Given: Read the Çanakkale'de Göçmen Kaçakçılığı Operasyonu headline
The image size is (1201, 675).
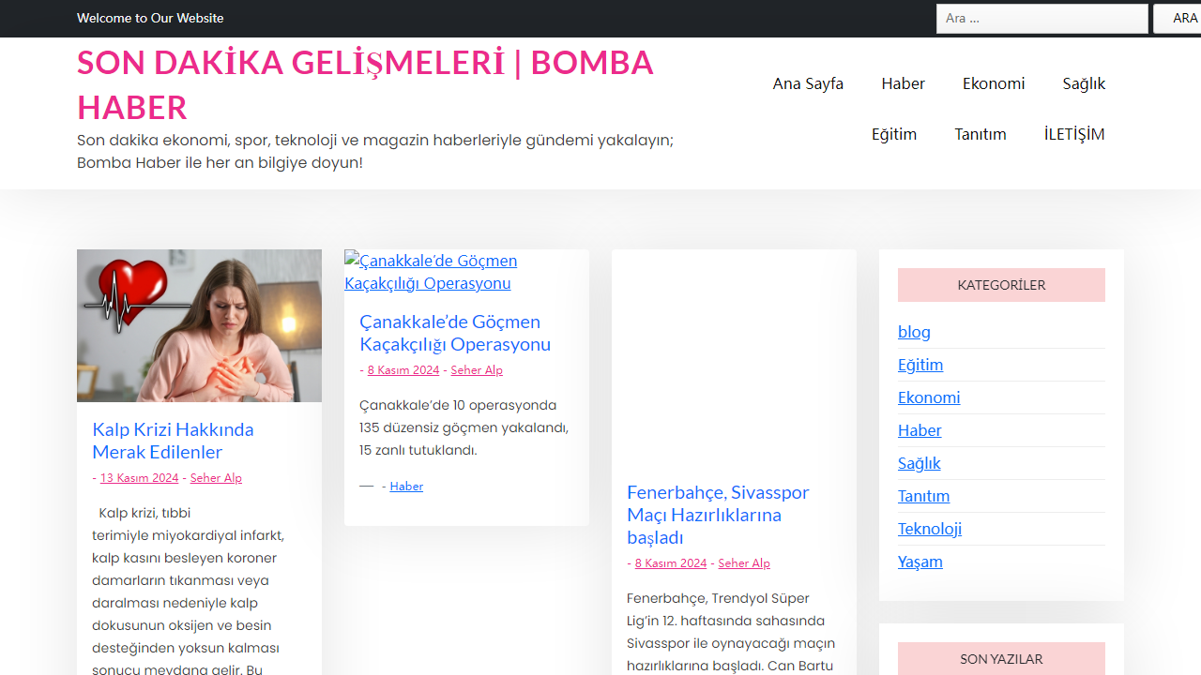Looking at the screenshot, I should 454,333.
